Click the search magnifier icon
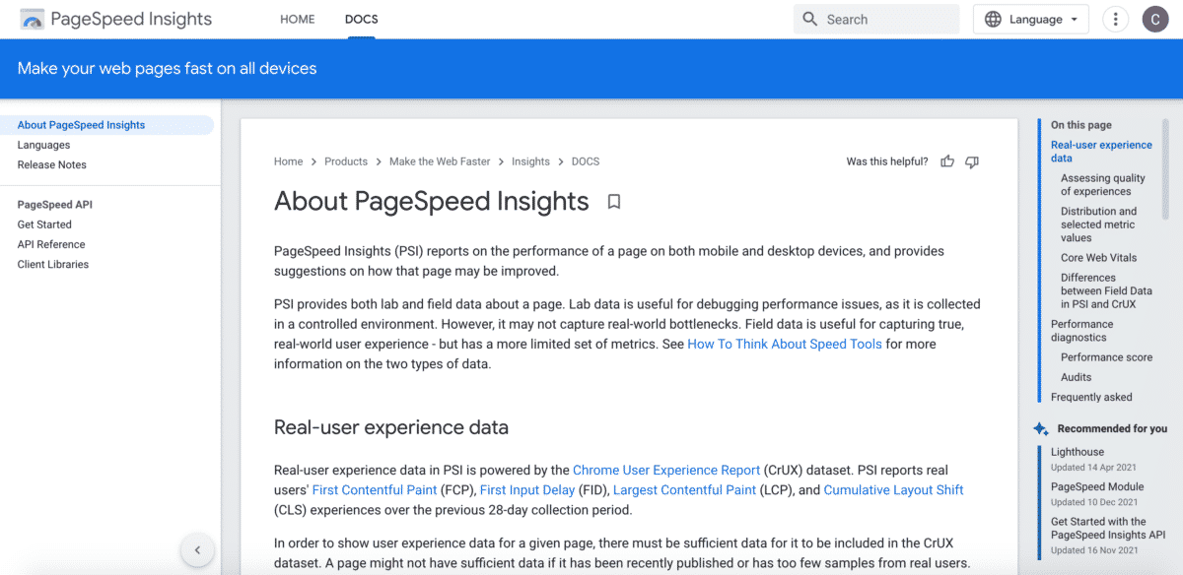 point(810,19)
